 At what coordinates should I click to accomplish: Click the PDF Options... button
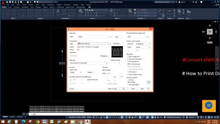point(104,56)
